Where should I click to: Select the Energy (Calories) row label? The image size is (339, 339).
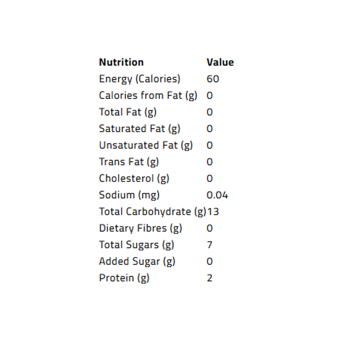pos(140,79)
